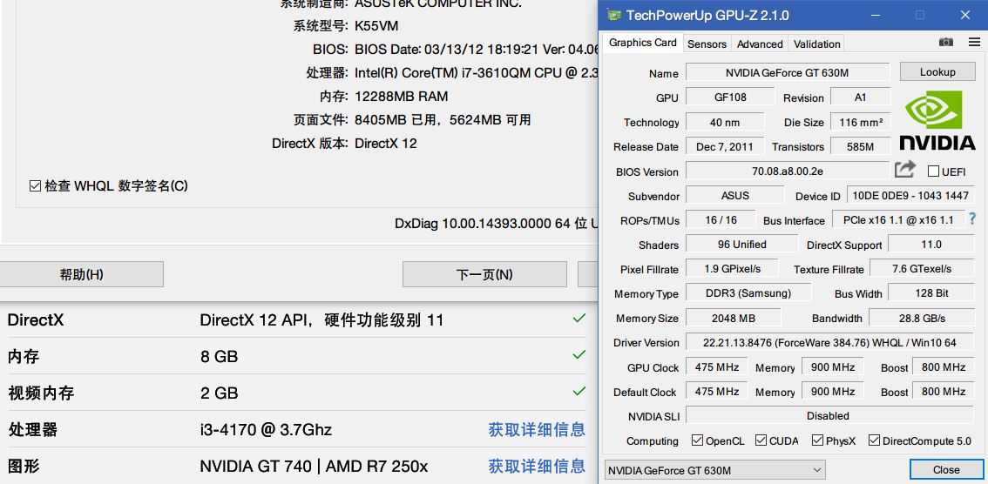This screenshot has width=988, height=484.
Task: Click the BIOS Version field 70.08.a8.00.2e
Action: (787, 171)
